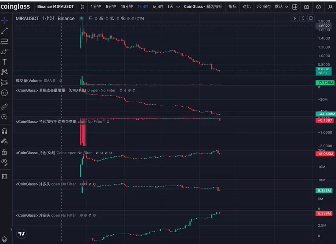Viewport: 336px width, 244px height.
Task: Select the trend line drawing tool
Action: [5, 31]
